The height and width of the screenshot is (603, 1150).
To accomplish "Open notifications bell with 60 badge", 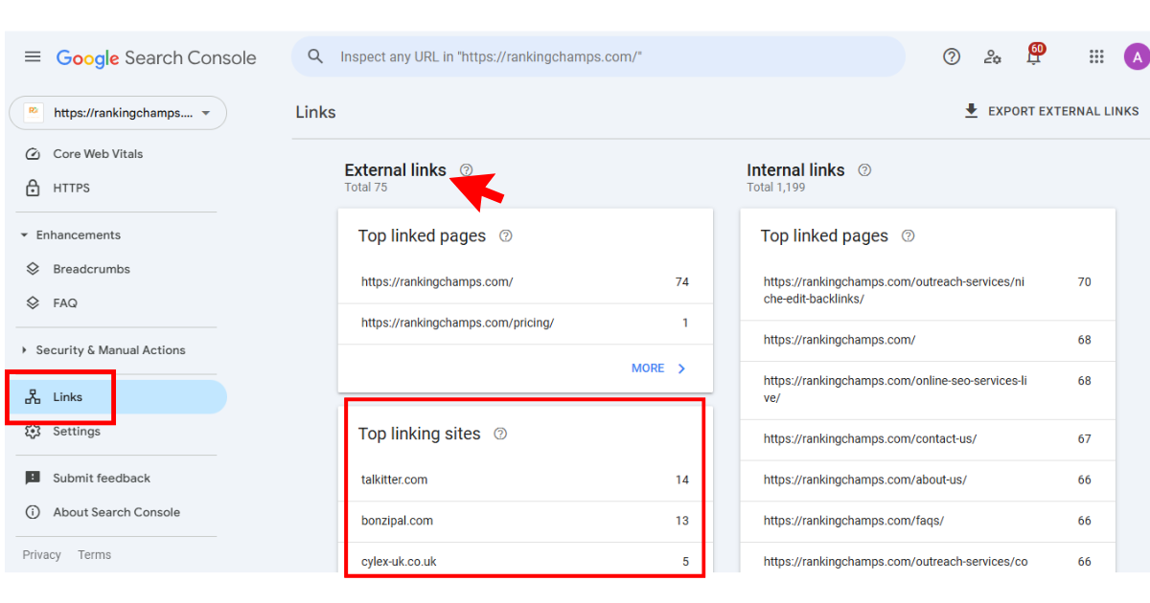I will (1034, 55).
